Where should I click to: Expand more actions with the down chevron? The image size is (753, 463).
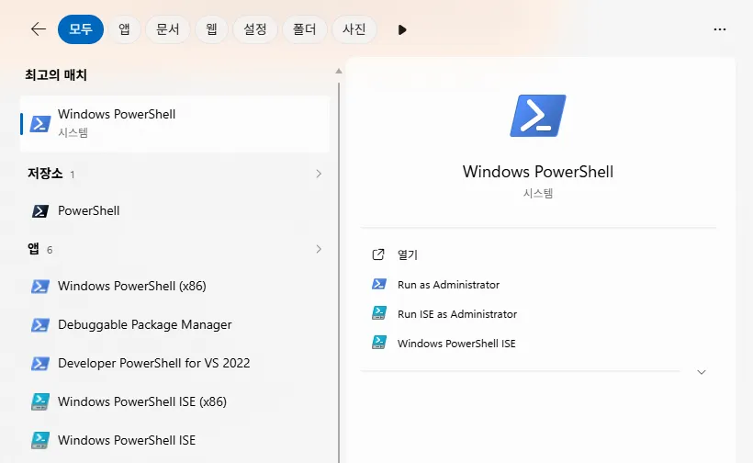(x=702, y=372)
